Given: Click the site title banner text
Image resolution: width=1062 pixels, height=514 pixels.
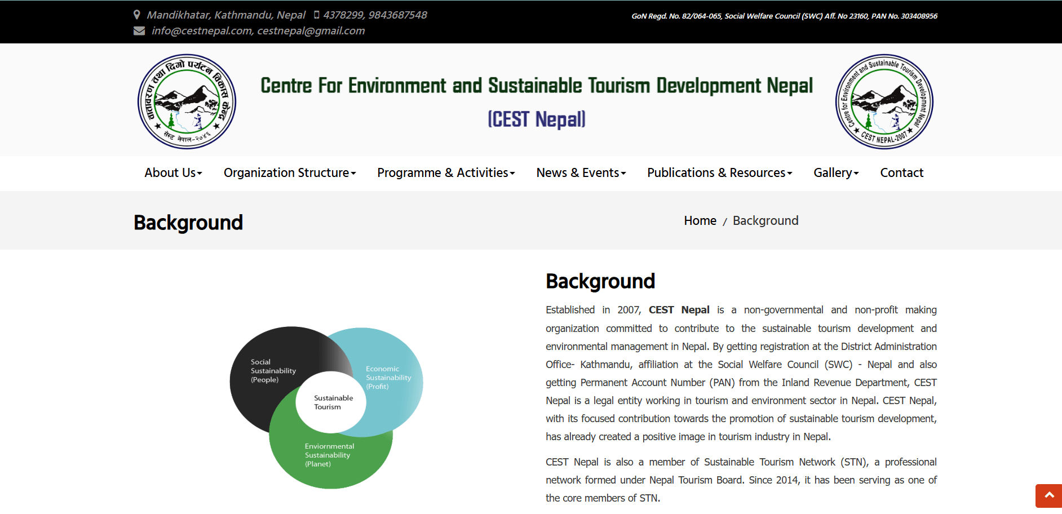Looking at the screenshot, I should tap(536, 86).
